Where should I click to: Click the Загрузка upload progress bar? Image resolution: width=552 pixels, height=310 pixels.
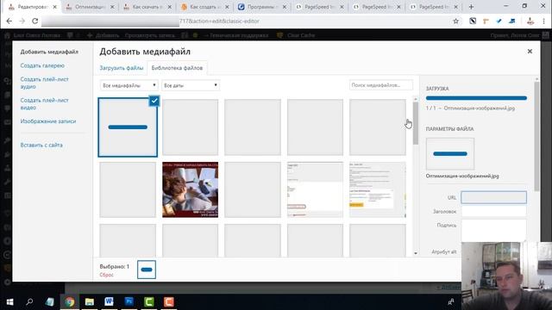point(476,98)
